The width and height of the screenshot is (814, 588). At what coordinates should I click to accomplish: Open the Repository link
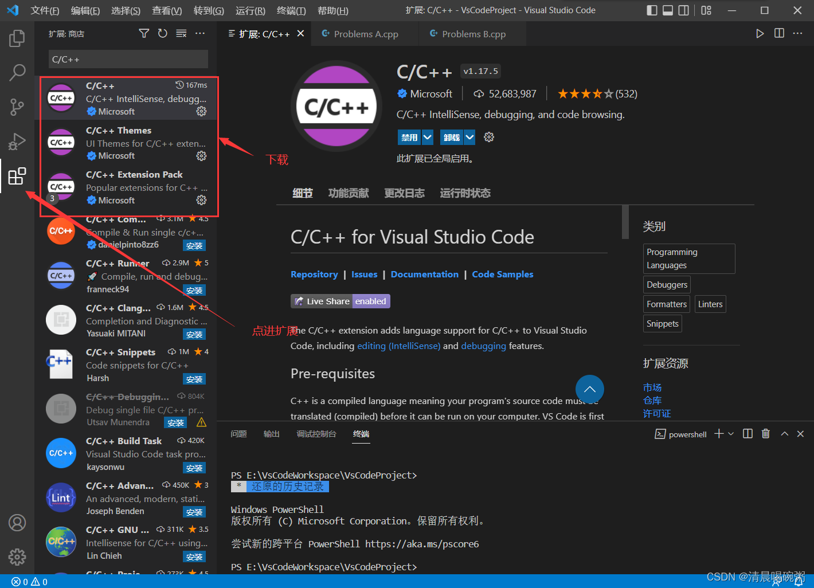314,275
